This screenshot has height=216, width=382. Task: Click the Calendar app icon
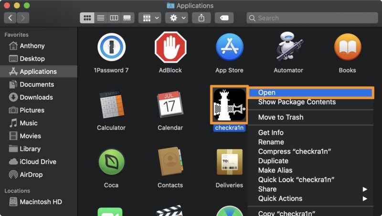(170, 104)
